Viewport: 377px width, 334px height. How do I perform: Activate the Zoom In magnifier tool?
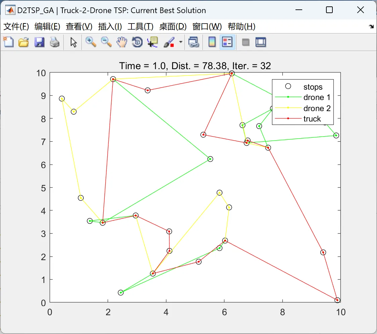pos(91,42)
